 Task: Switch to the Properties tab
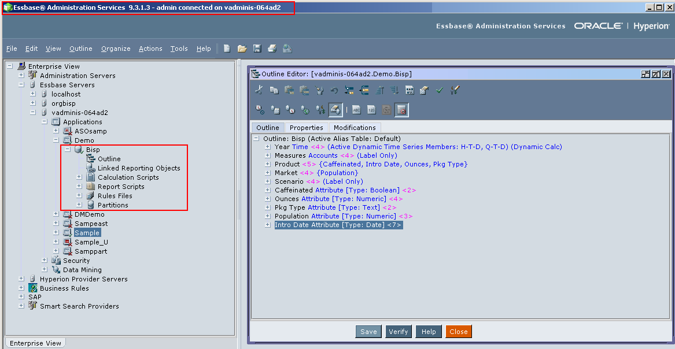coord(306,127)
